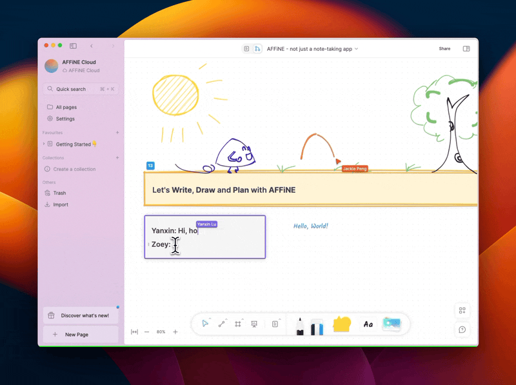The image size is (516, 385).
Task: Click the Share button
Action: [x=444, y=49]
